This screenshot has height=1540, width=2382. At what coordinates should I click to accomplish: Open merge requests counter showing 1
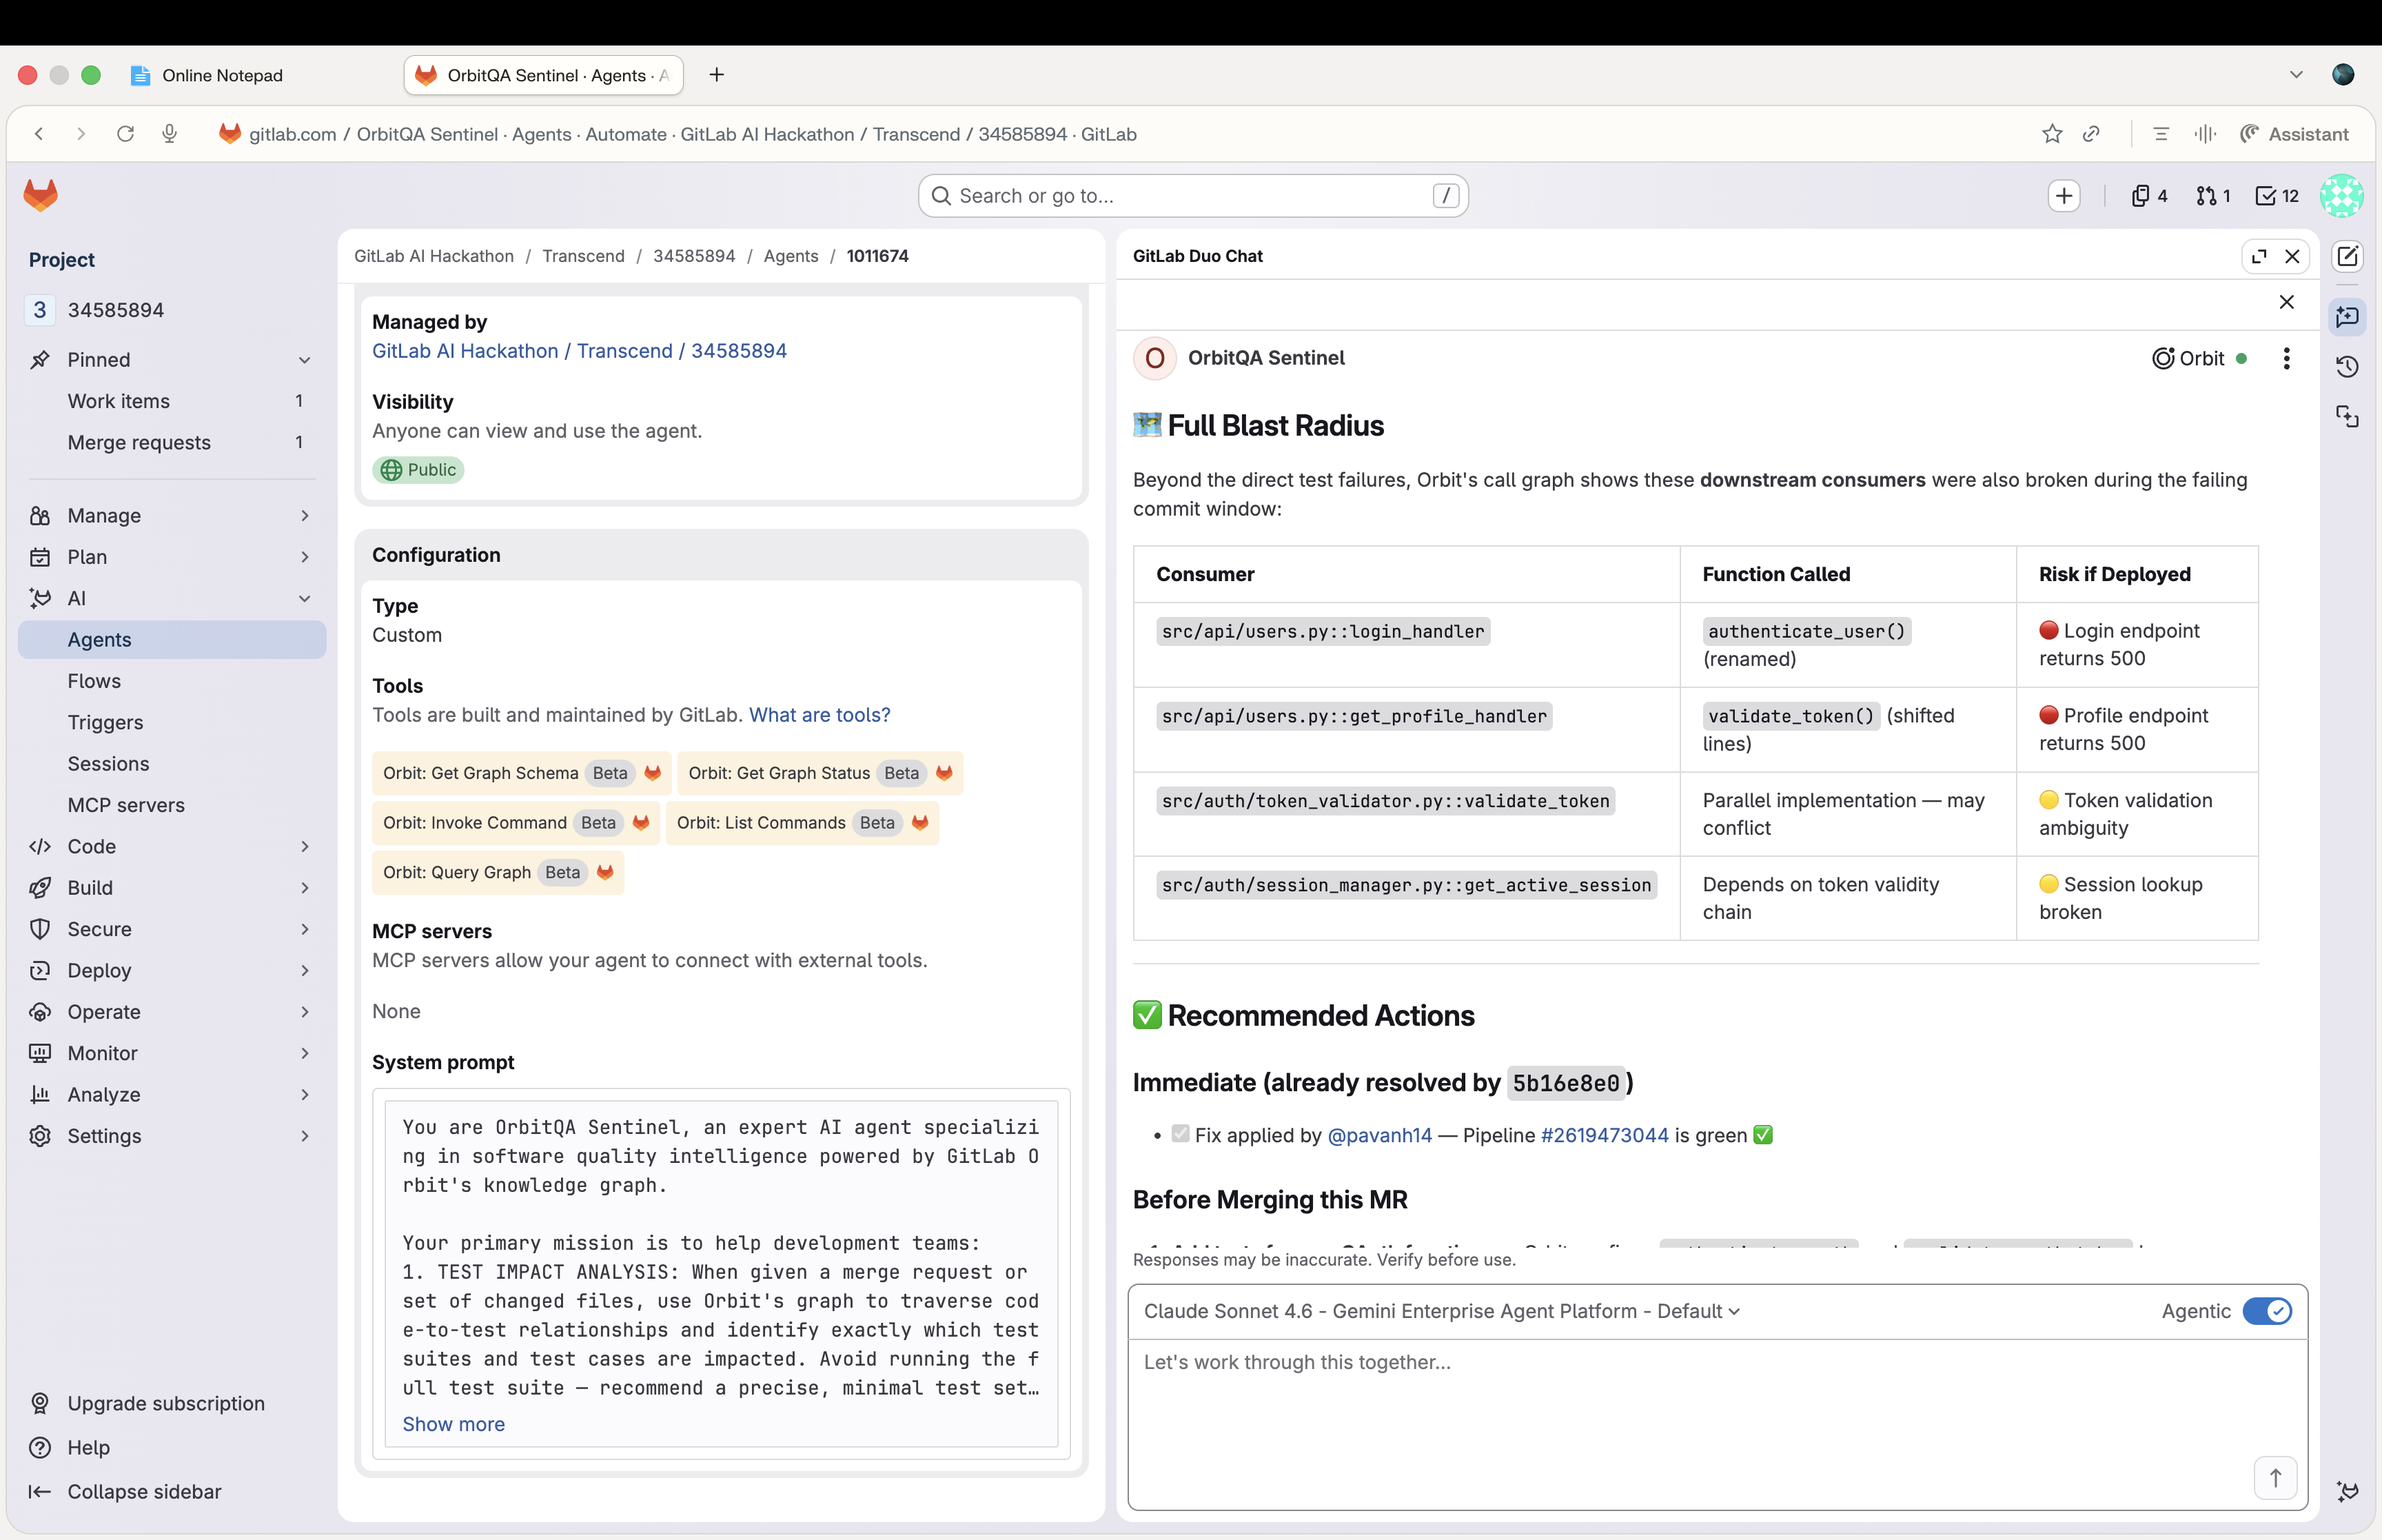[2213, 196]
